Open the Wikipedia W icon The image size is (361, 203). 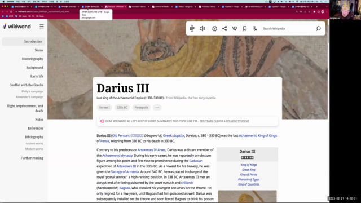point(235,29)
